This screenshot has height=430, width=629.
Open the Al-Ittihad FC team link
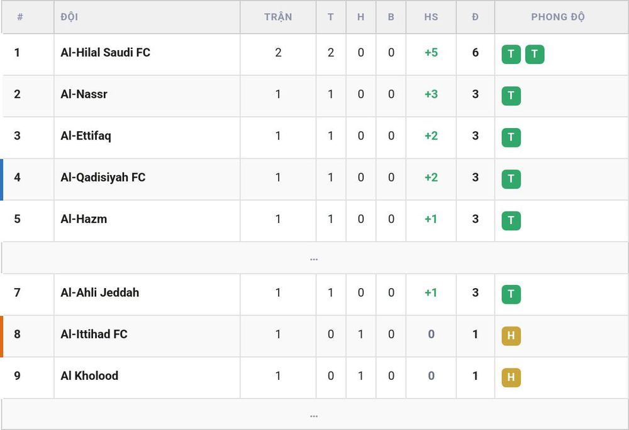(x=94, y=335)
